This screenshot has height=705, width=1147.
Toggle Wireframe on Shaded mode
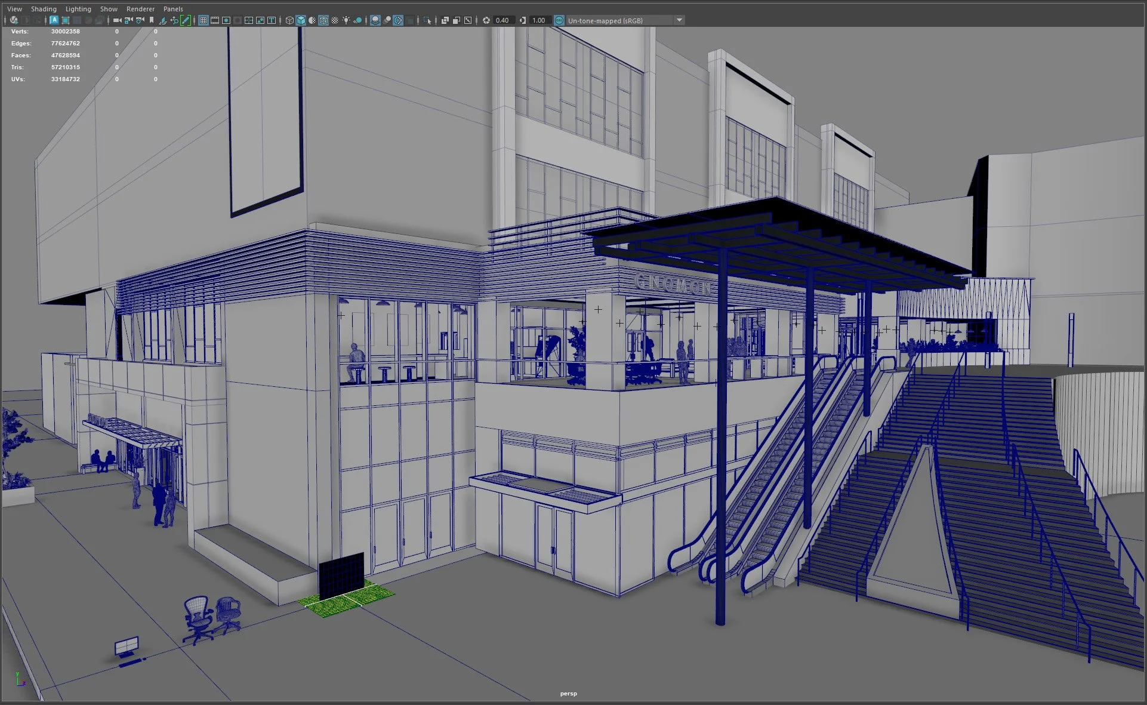tap(323, 20)
